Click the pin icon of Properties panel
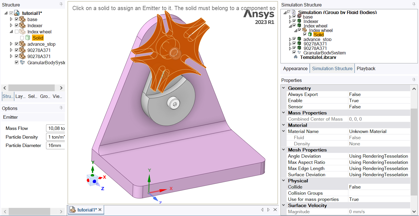Screen dimensions: 419x216 414,80
